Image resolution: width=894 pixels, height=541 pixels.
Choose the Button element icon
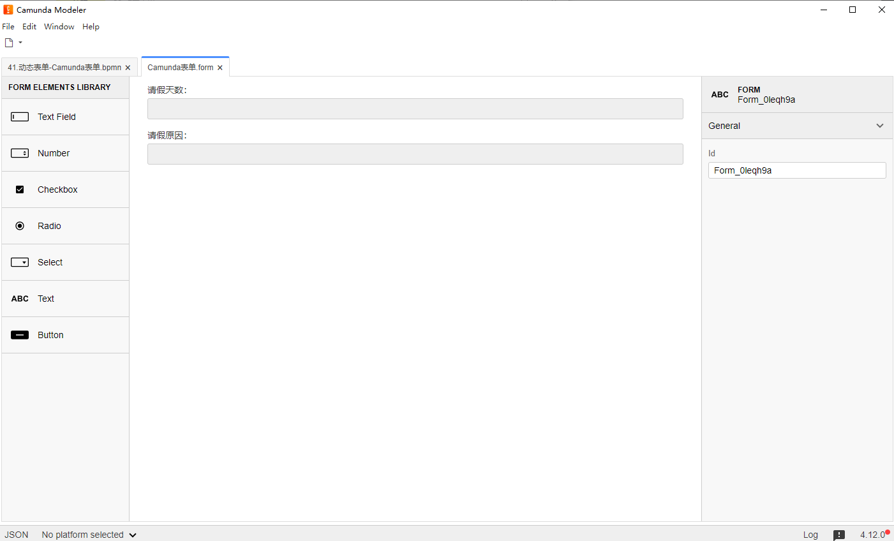pyautogui.click(x=20, y=335)
